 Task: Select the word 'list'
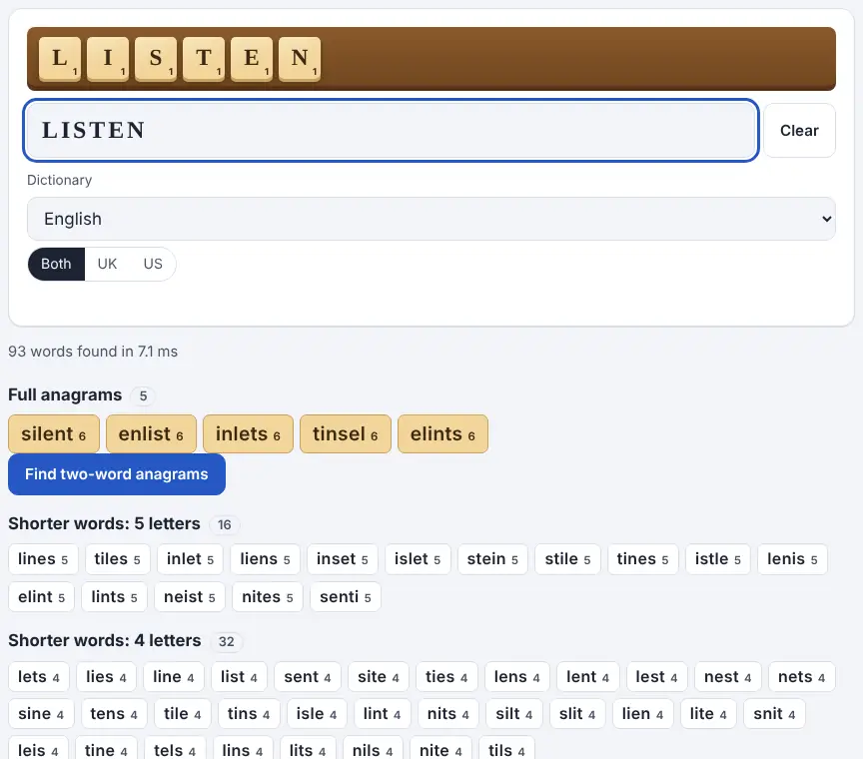point(240,677)
